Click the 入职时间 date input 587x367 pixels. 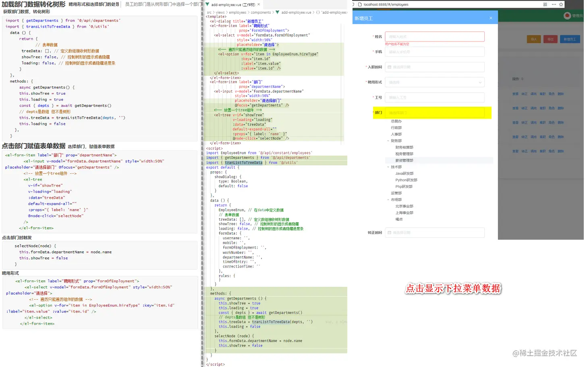tap(435, 67)
